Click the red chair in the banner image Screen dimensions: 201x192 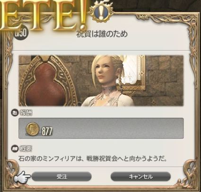coord(46,86)
